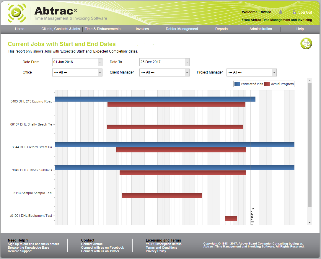Click the Log Out link

305,12
